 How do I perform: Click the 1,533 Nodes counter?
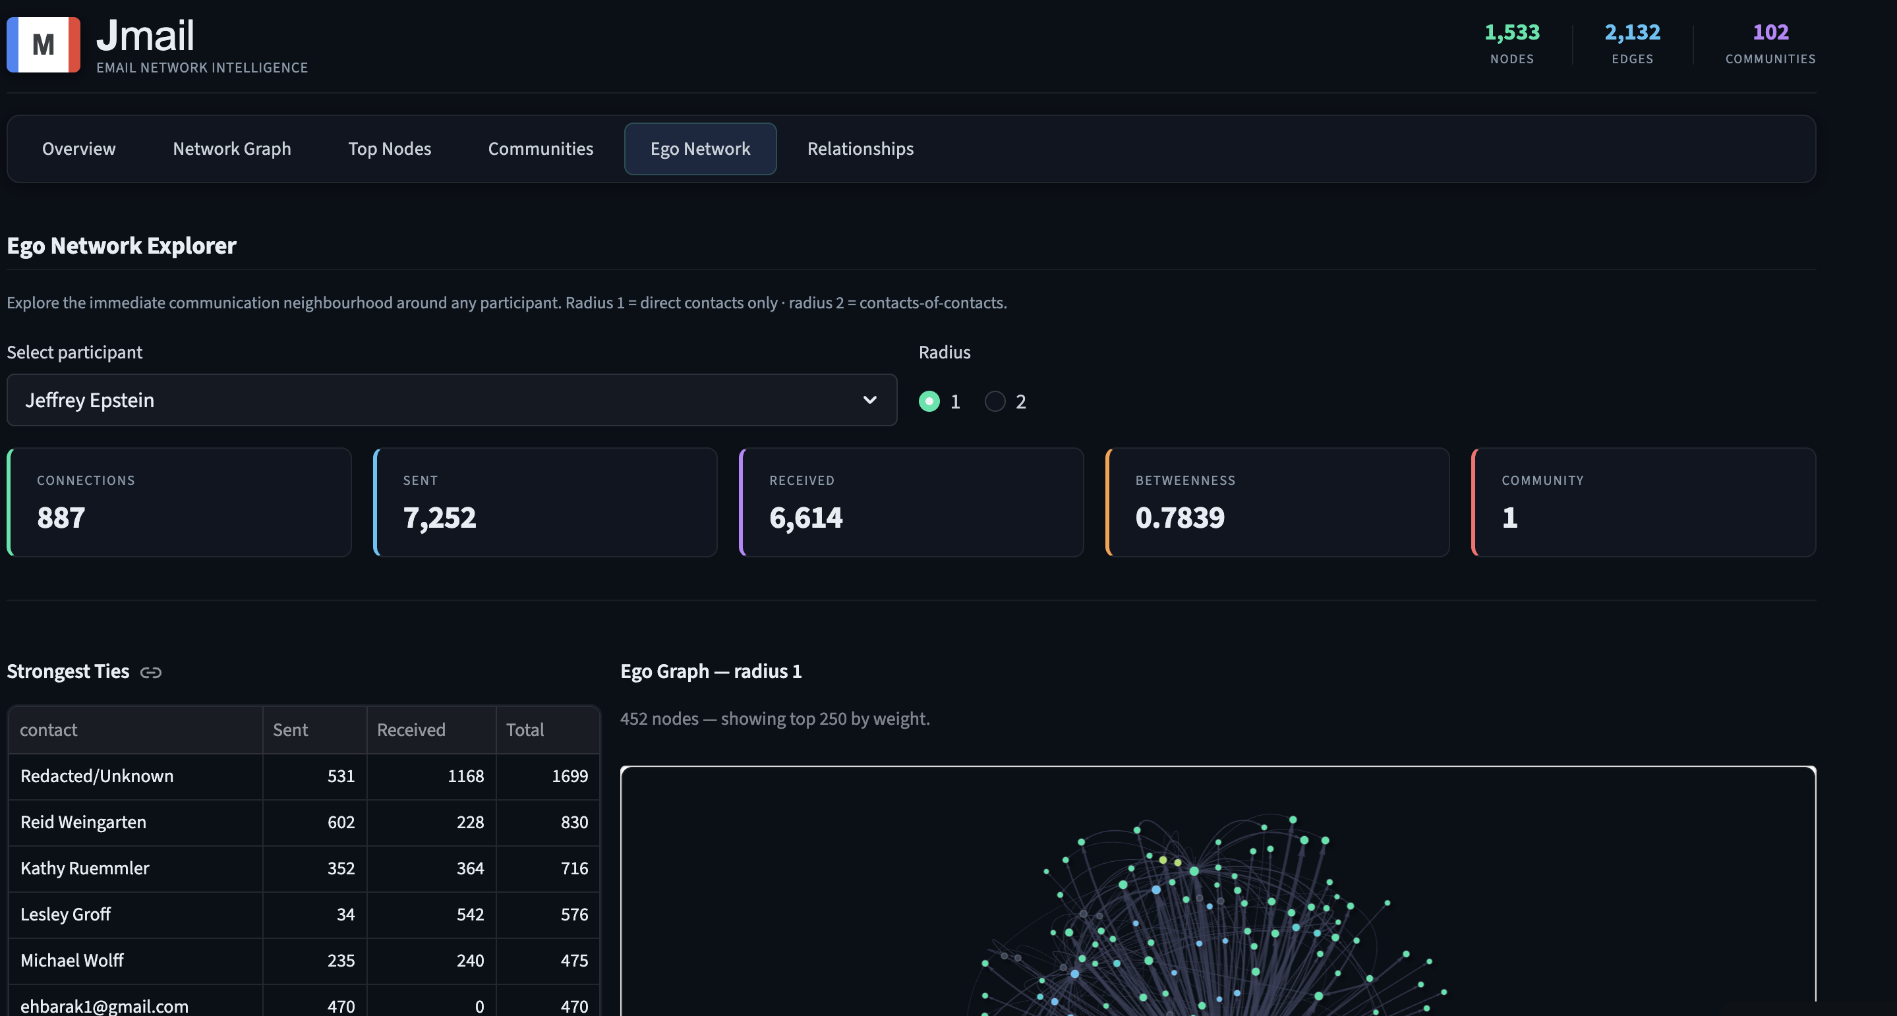pos(1512,43)
